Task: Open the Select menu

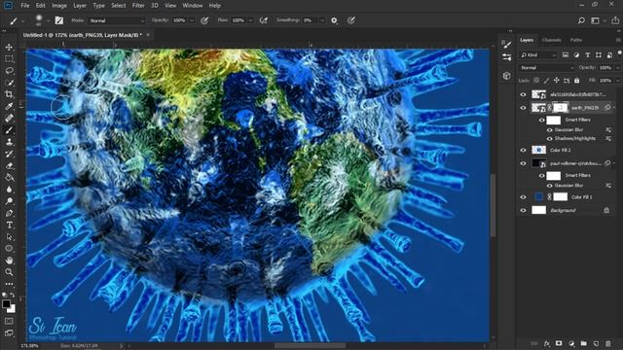Action: tap(119, 6)
